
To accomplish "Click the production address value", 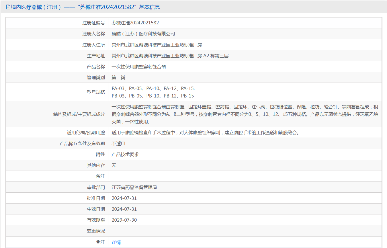I will tap(170, 56).
